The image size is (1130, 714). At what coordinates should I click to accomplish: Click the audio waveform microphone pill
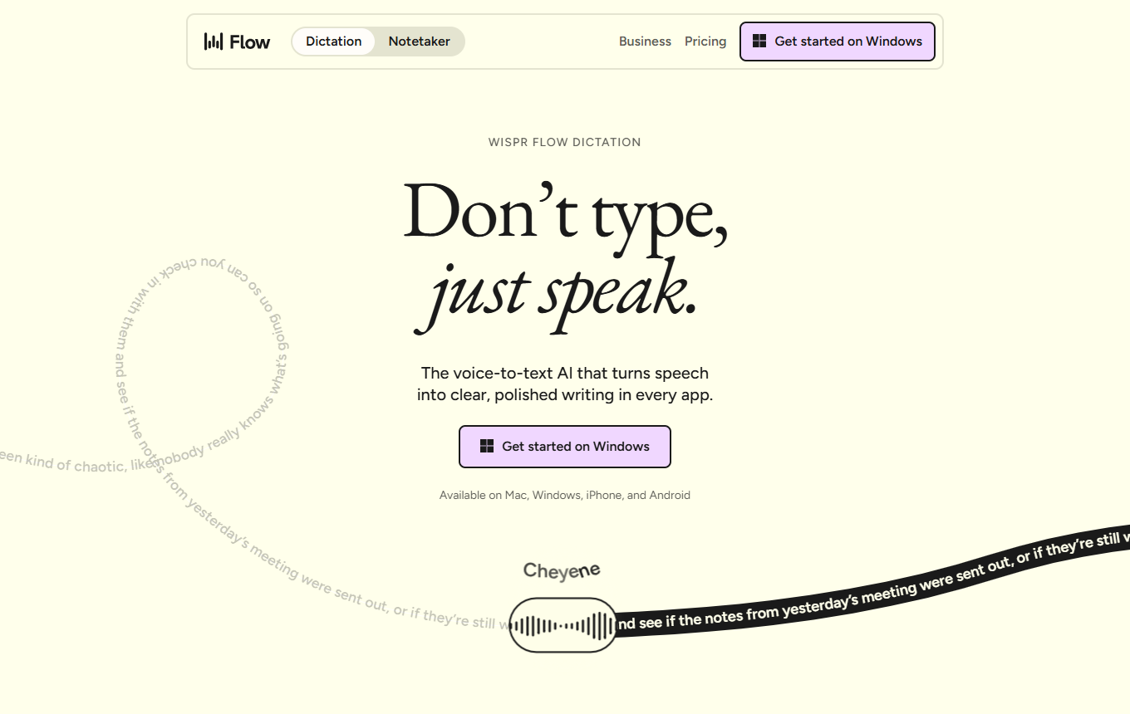[563, 625]
